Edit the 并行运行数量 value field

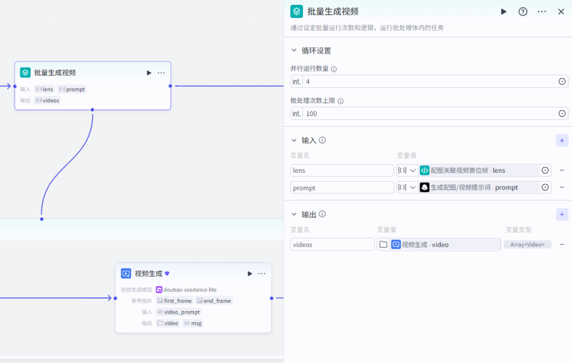430,82
